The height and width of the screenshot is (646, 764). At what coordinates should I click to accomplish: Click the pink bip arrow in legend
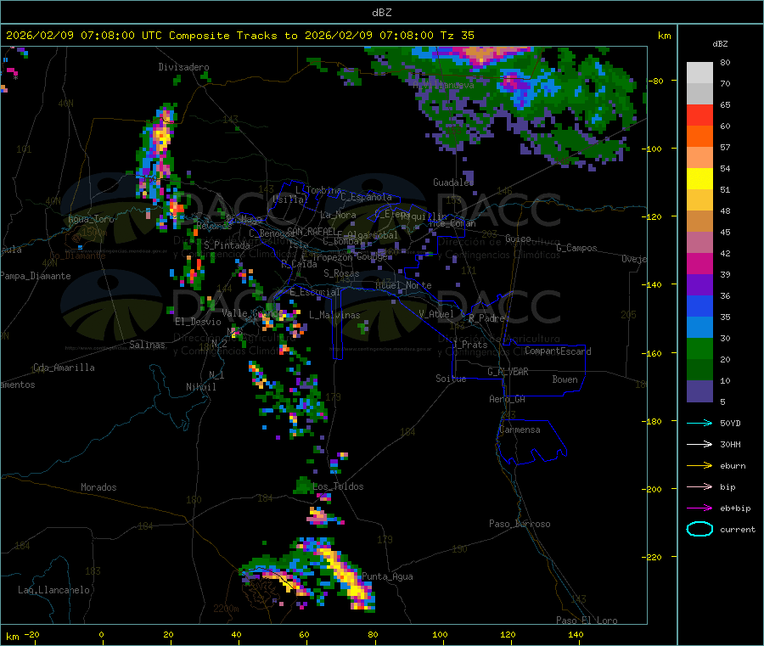point(699,486)
